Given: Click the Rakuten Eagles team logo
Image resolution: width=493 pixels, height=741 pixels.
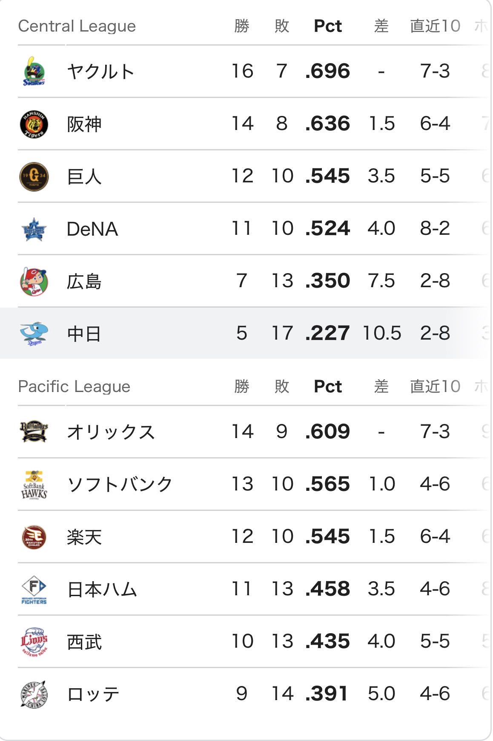Looking at the screenshot, I should point(34,537).
